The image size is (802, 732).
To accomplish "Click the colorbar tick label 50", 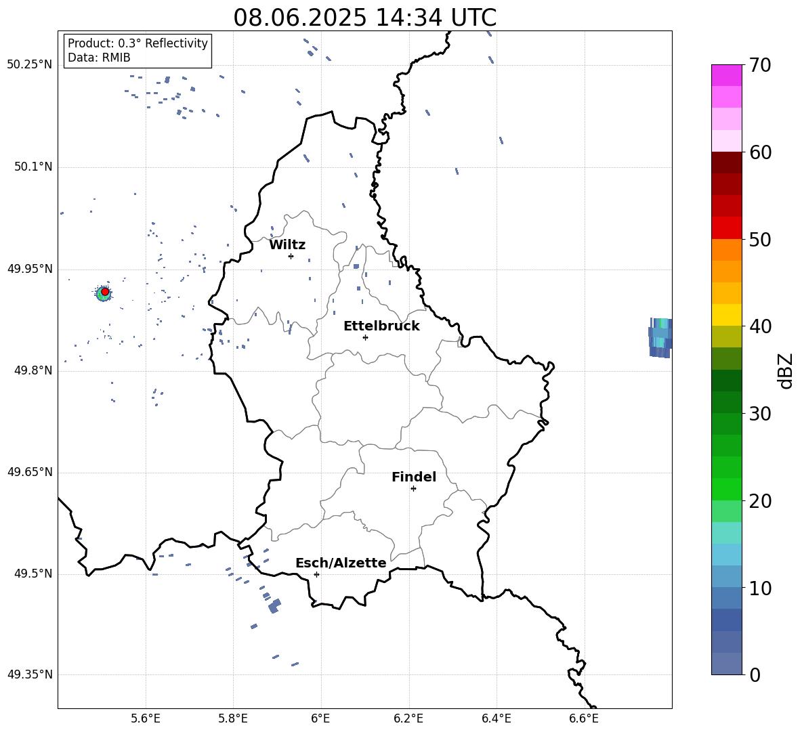I will pos(761,240).
